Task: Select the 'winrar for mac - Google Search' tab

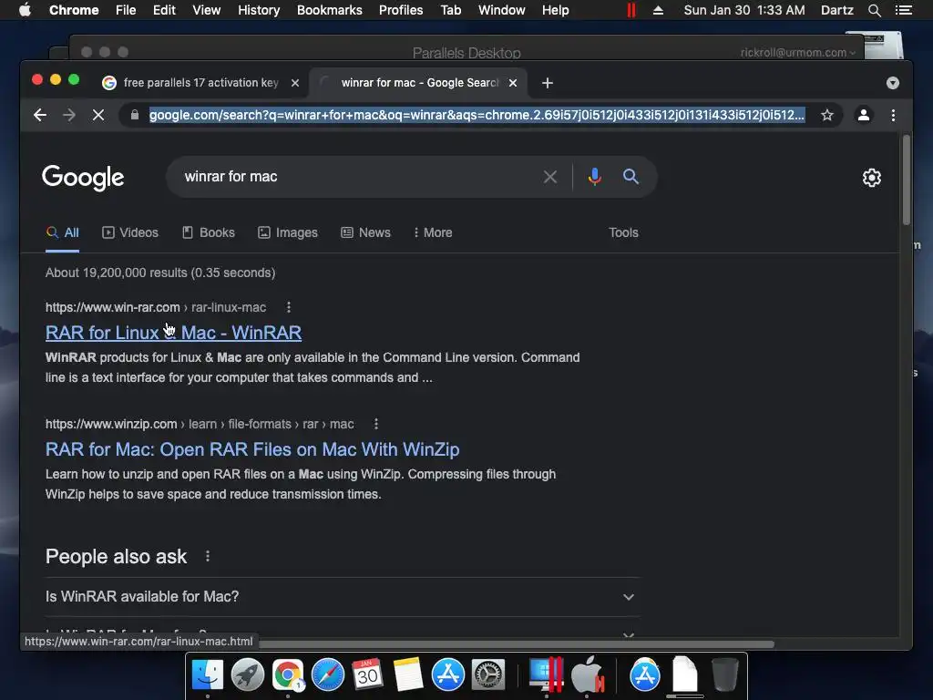Action: (419, 83)
